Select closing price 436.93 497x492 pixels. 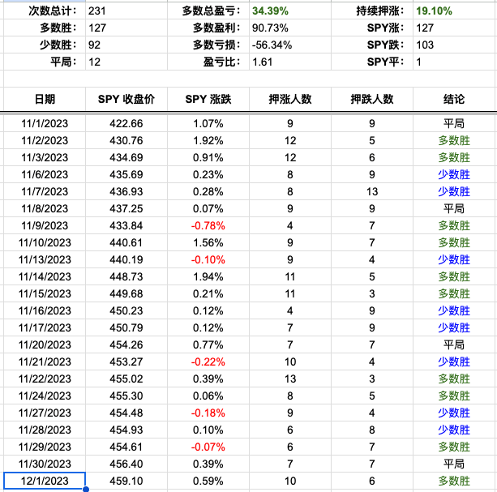tap(126, 191)
